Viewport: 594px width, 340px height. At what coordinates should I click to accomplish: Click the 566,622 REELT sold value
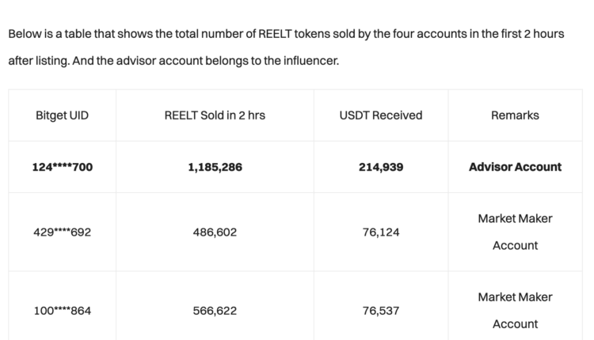215,311
